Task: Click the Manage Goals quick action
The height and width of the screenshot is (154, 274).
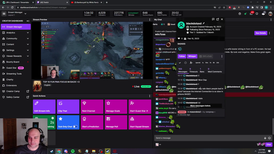Action: click(x=116, y=107)
